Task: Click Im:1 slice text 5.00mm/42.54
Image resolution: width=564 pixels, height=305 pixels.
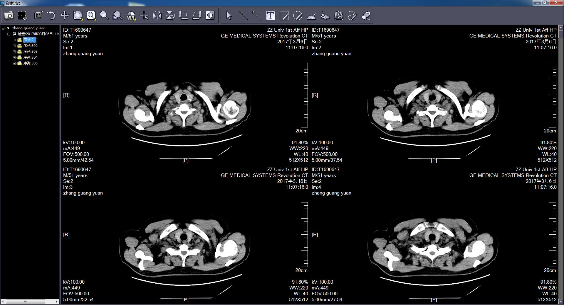Action: (x=78, y=160)
